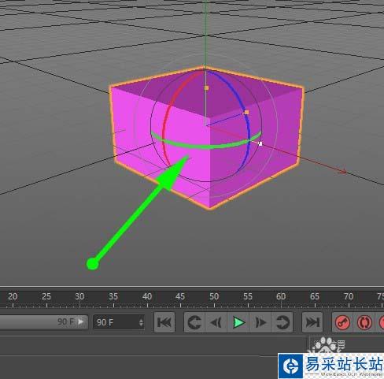The image size is (384, 379).
Task: Go to end of animation
Action: pyautogui.click(x=312, y=322)
